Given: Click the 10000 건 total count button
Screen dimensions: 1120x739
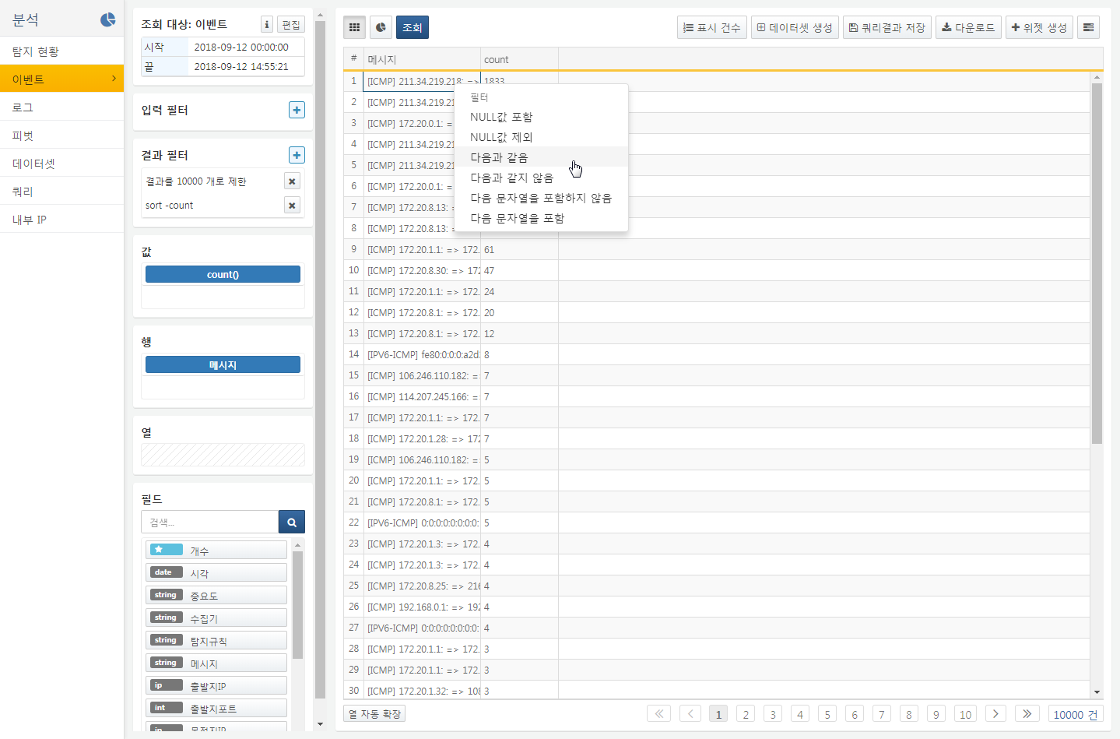Looking at the screenshot, I should 1075,713.
